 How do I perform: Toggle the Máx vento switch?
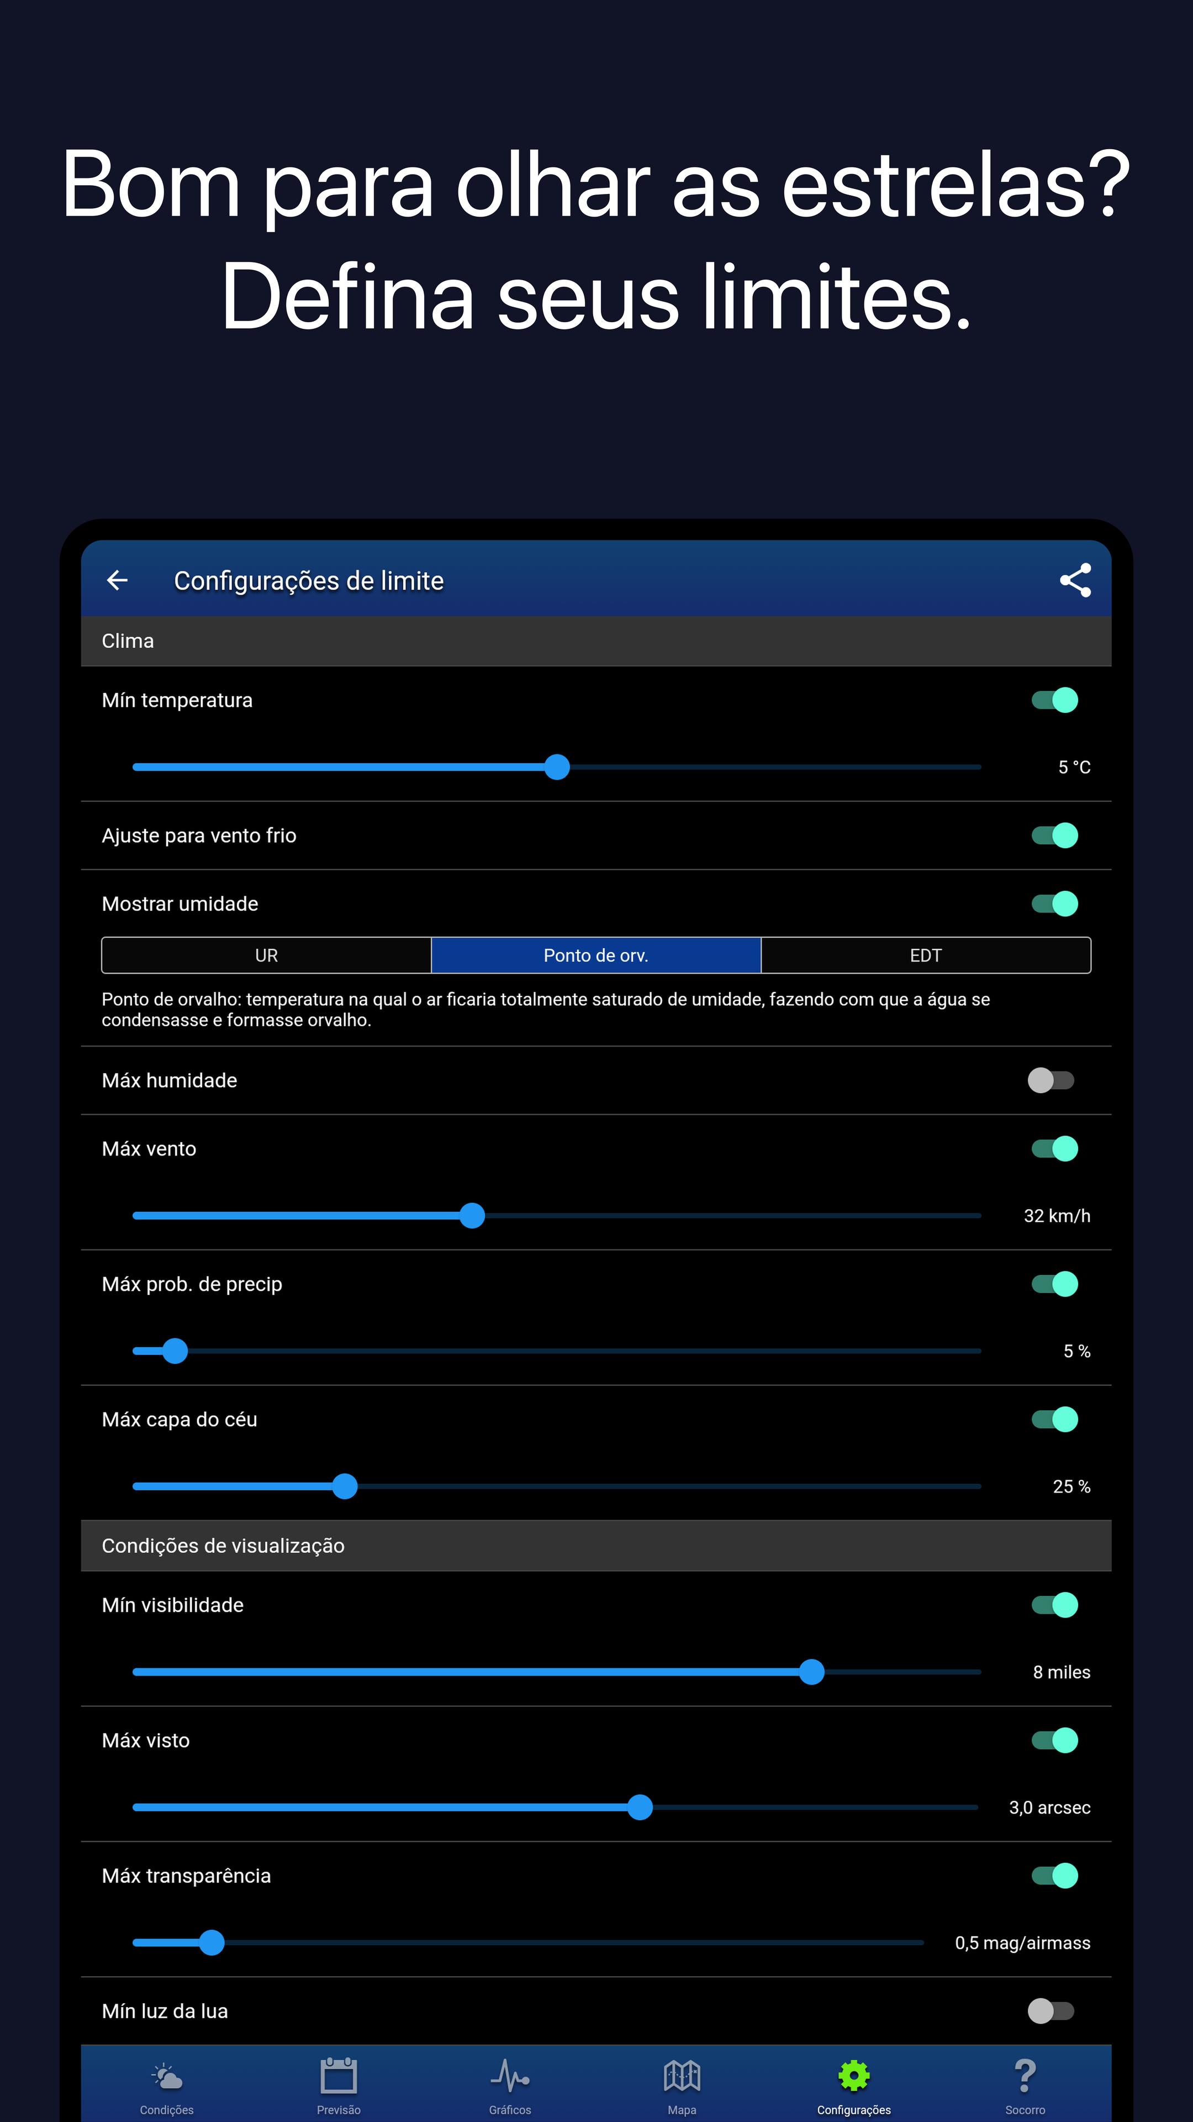(1055, 1148)
